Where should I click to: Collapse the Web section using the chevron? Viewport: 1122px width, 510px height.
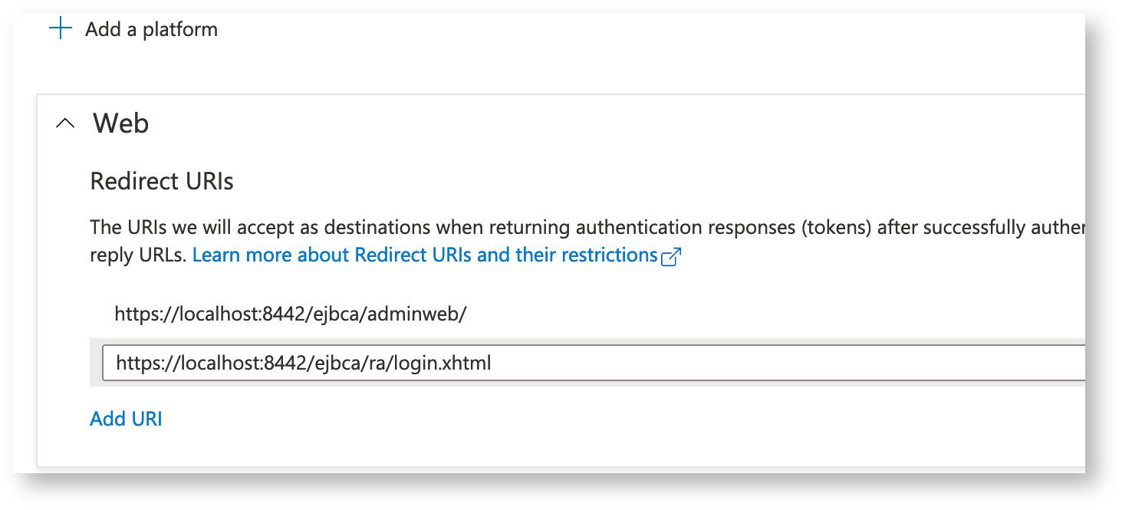click(x=66, y=123)
